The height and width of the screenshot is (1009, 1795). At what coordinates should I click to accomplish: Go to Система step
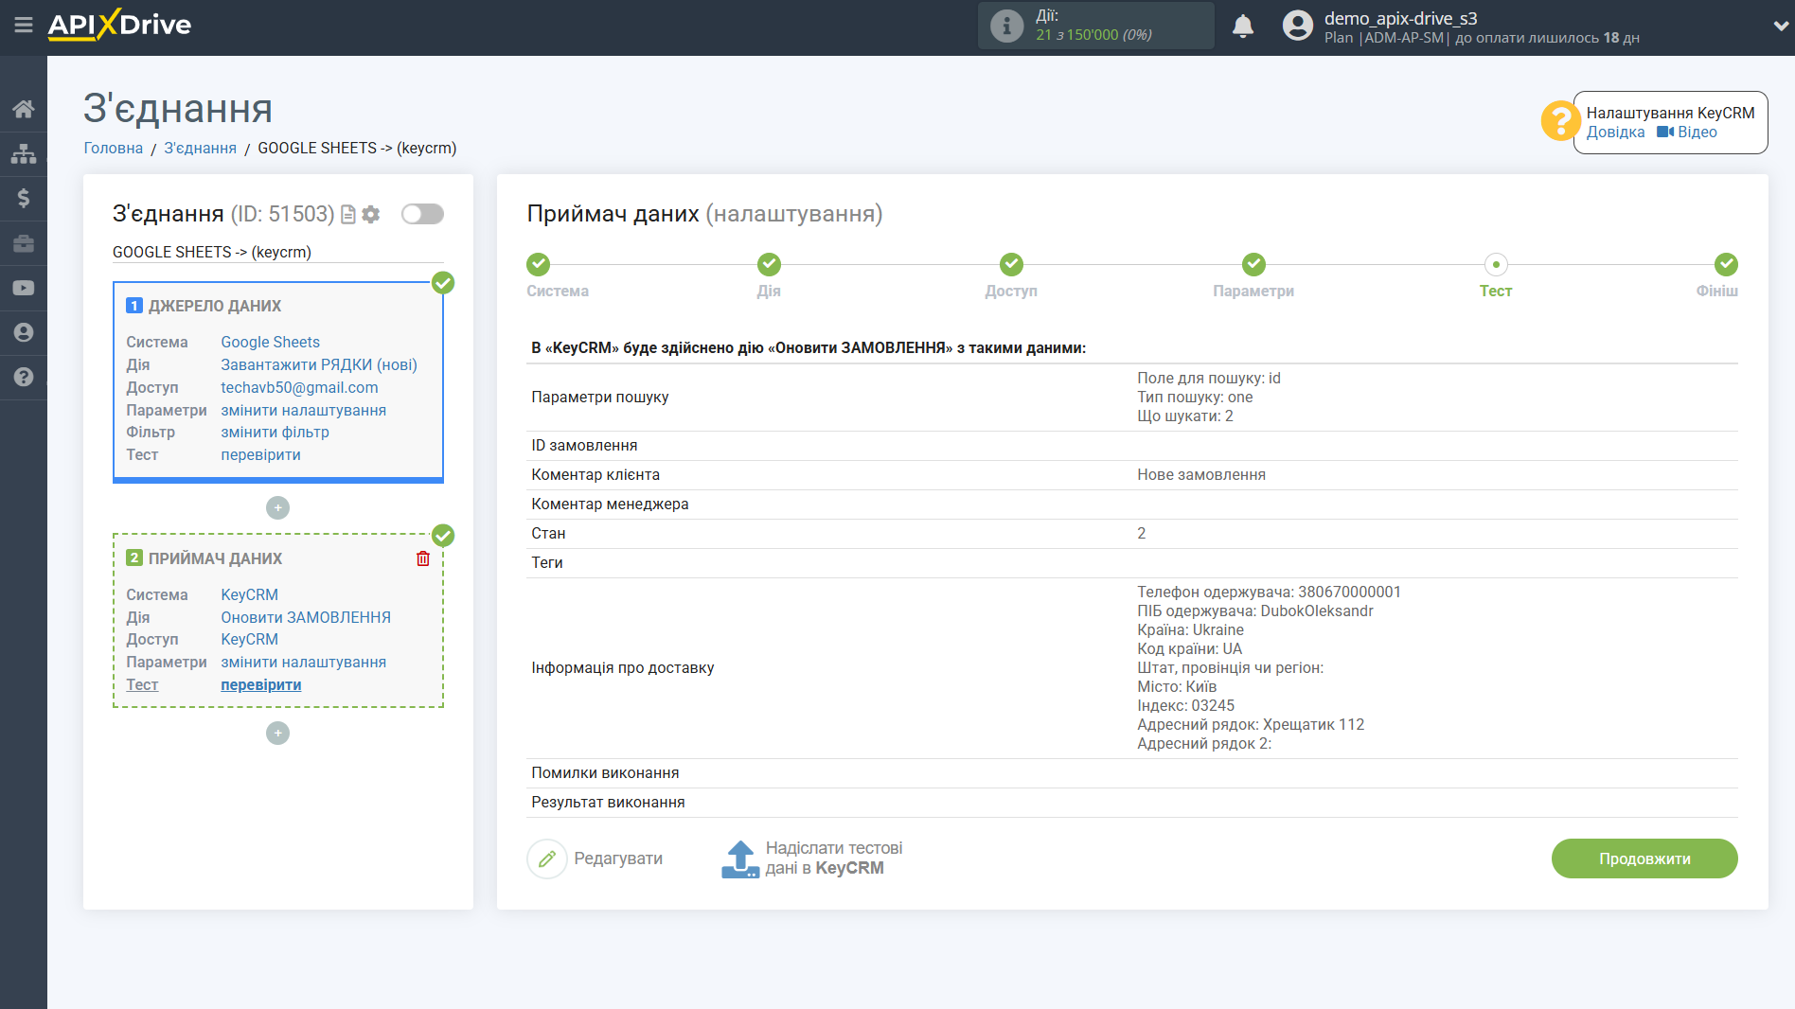539,264
